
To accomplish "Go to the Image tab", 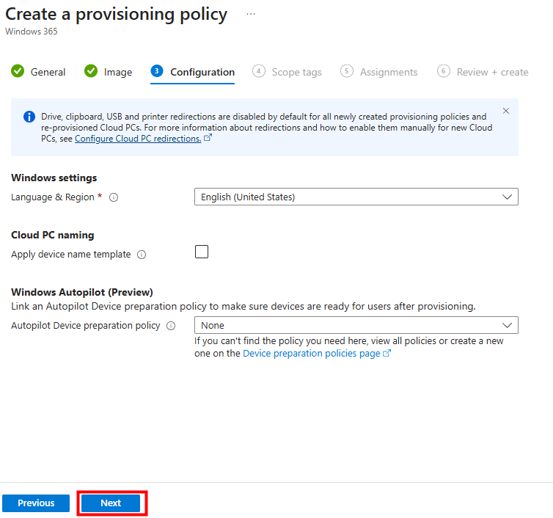I will 118,72.
